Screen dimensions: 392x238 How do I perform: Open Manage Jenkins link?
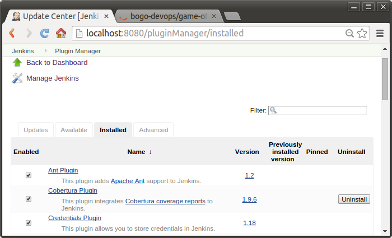pyautogui.click(x=53, y=78)
